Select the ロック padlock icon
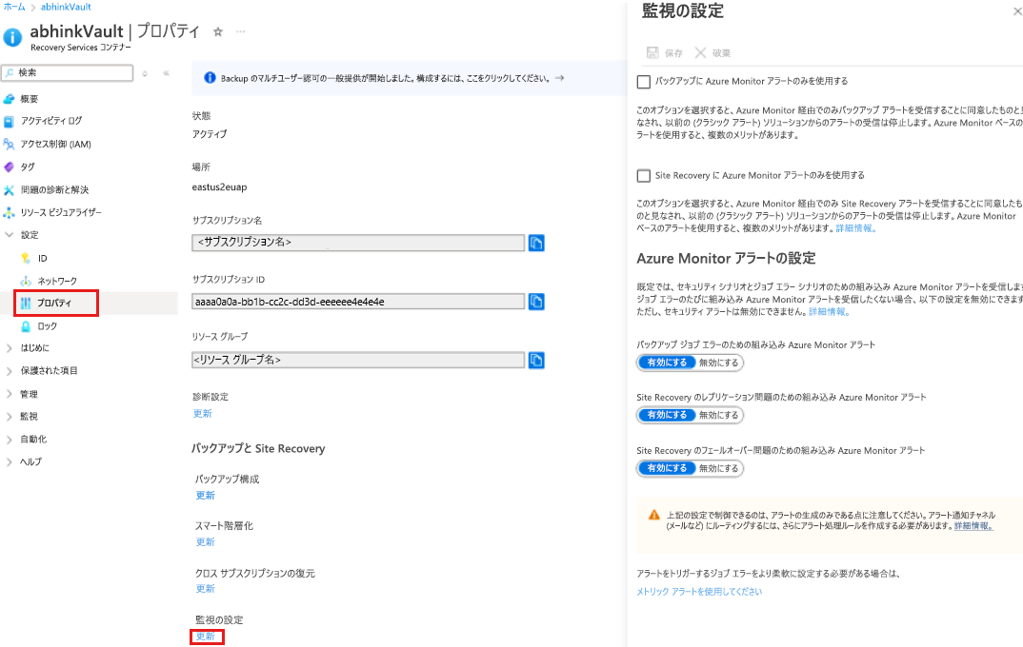Viewport: 1023px width, 647px height. [26, 325]
